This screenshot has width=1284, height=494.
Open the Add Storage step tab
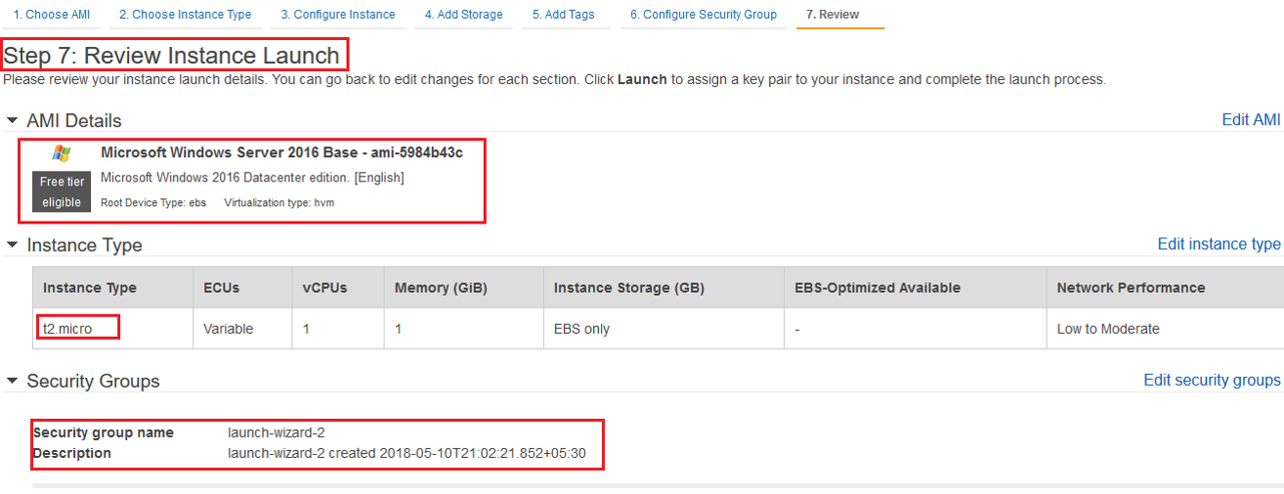pos(463,15)
